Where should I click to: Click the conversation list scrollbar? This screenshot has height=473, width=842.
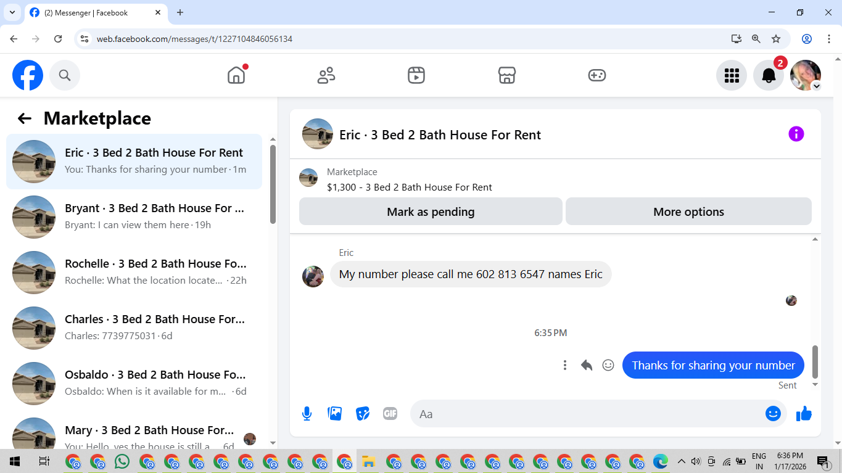coord(273,184)
